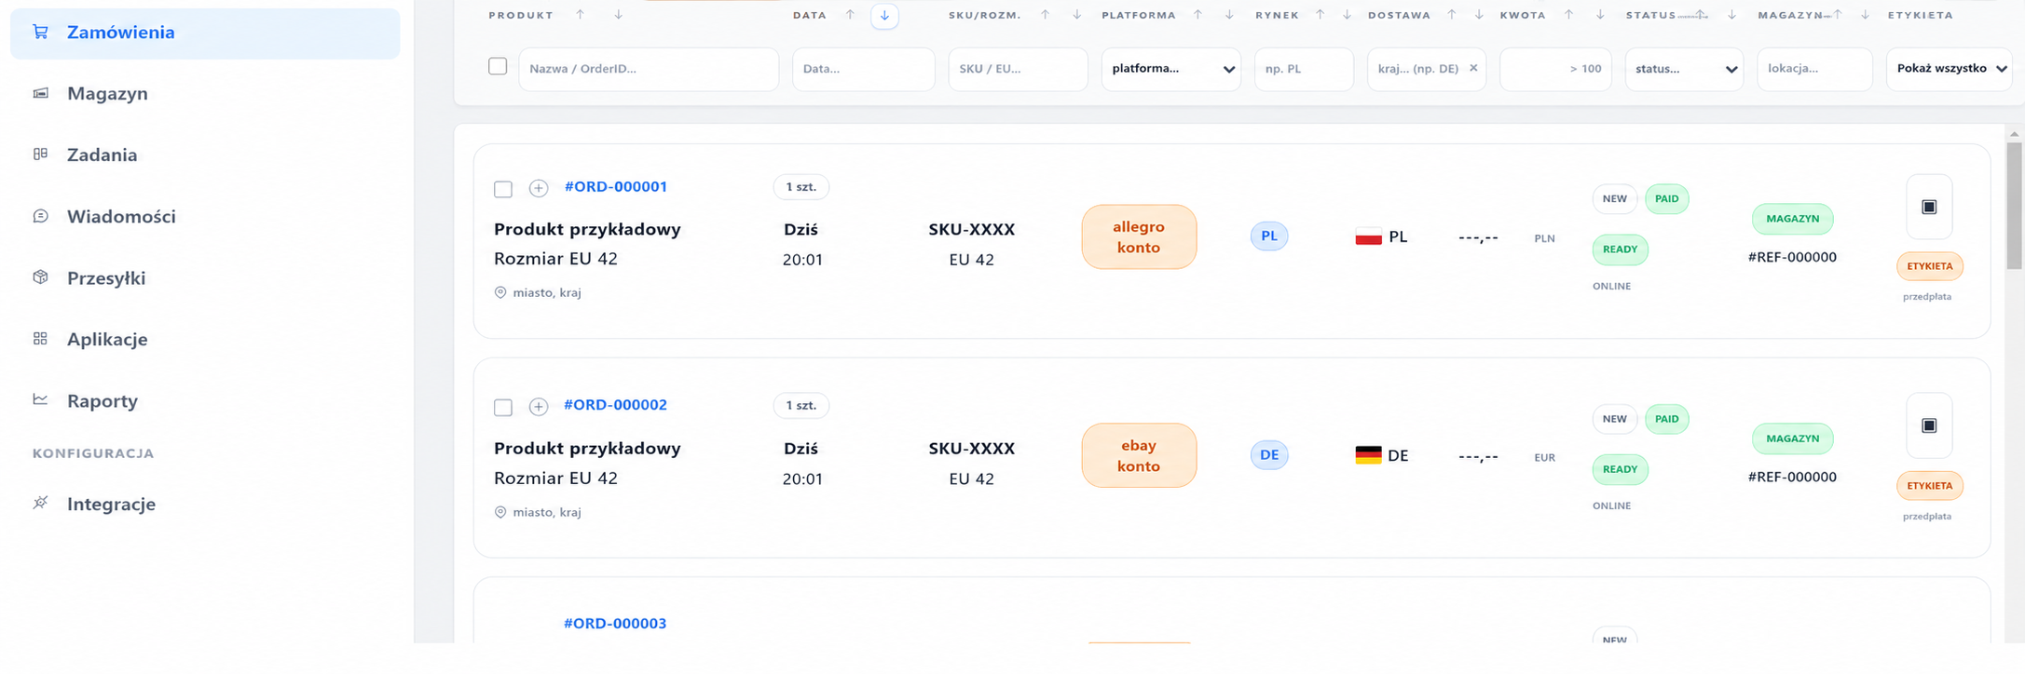2025x674 pixels.
Task: Click READY badge on order #ORD-000002
Action: tap(1621, 469)
